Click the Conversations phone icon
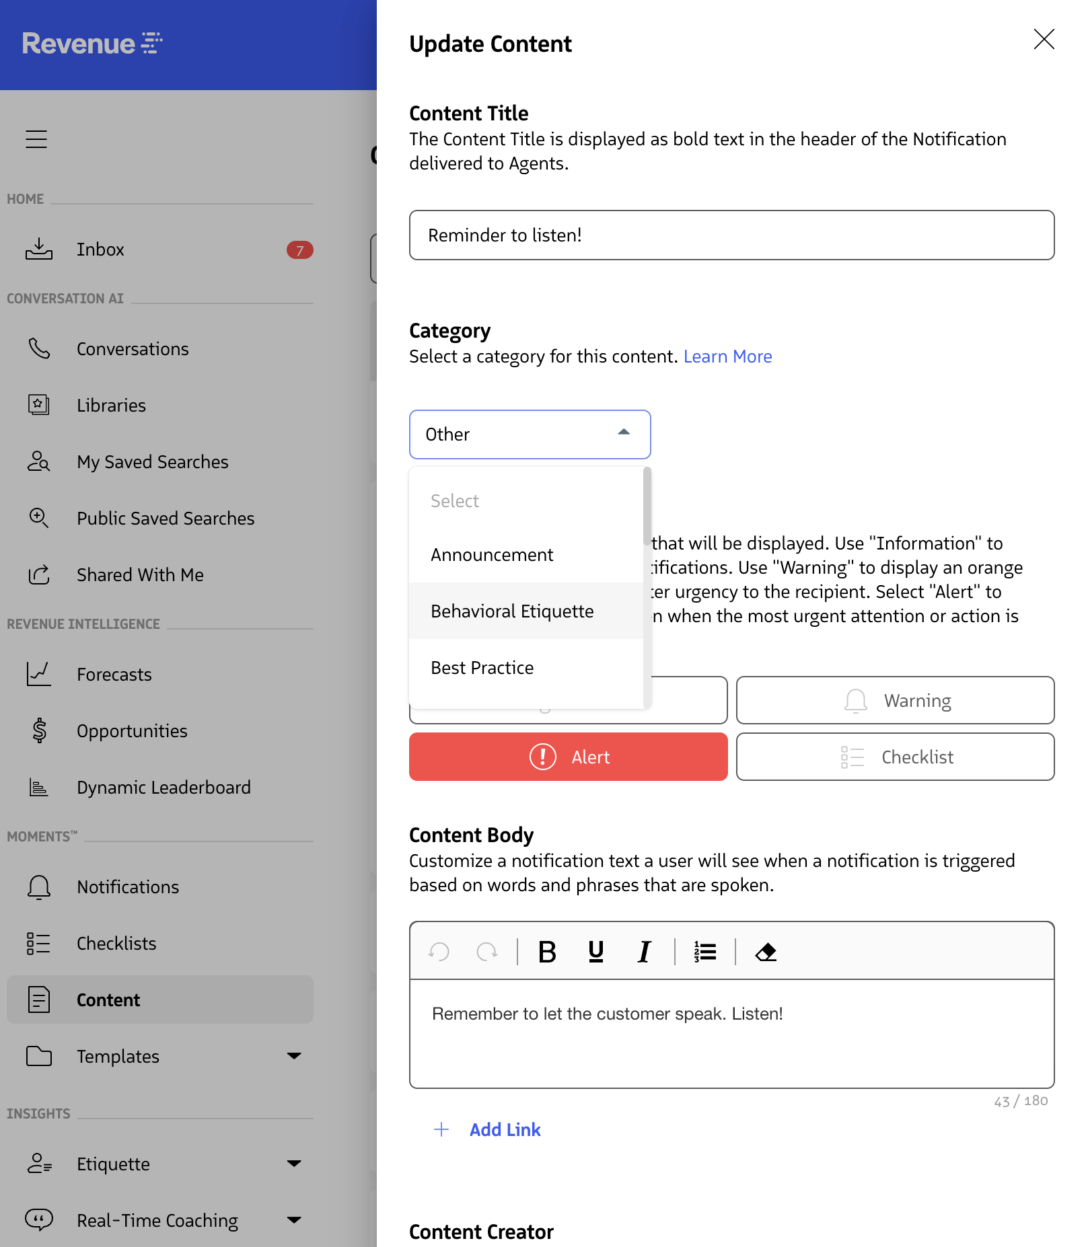The width and height of the screenshot is (1086, 1247). click(39, 348)
